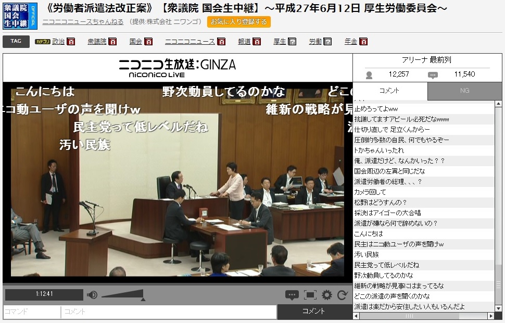Click the 百 icon next to 衆議院 tag
Viewport: 505px width, 323px height.
[112, 42]
